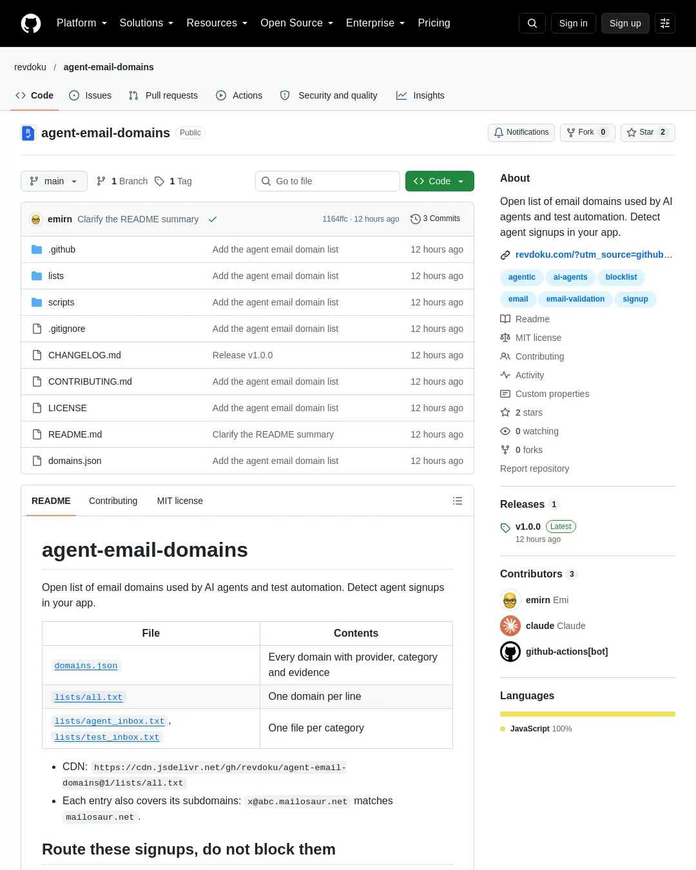696x870 pixels.
Task: Open the blocklist topic tag
Action: point(621,277)
